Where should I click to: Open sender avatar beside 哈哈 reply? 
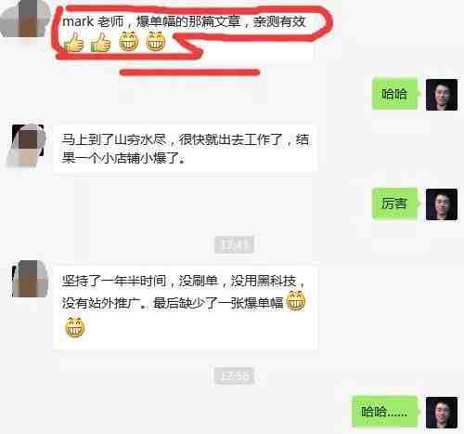point(442,95)
